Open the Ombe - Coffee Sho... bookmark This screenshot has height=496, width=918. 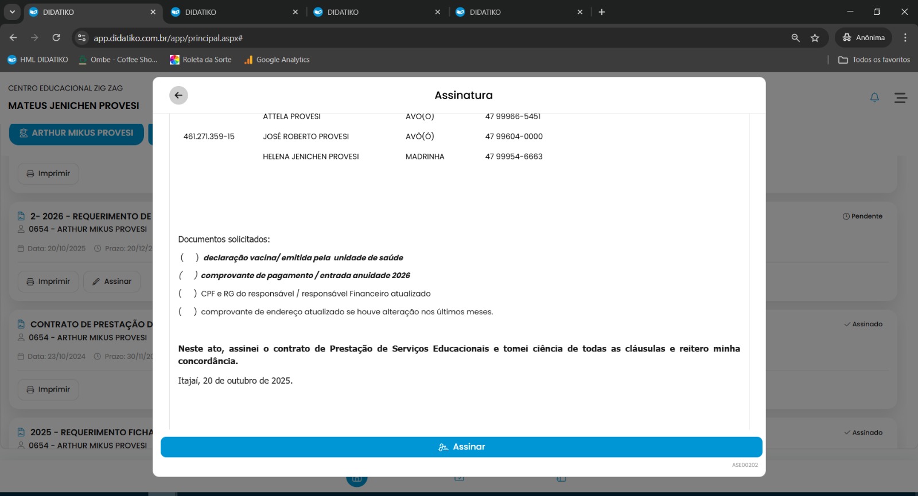coord(118,60)
